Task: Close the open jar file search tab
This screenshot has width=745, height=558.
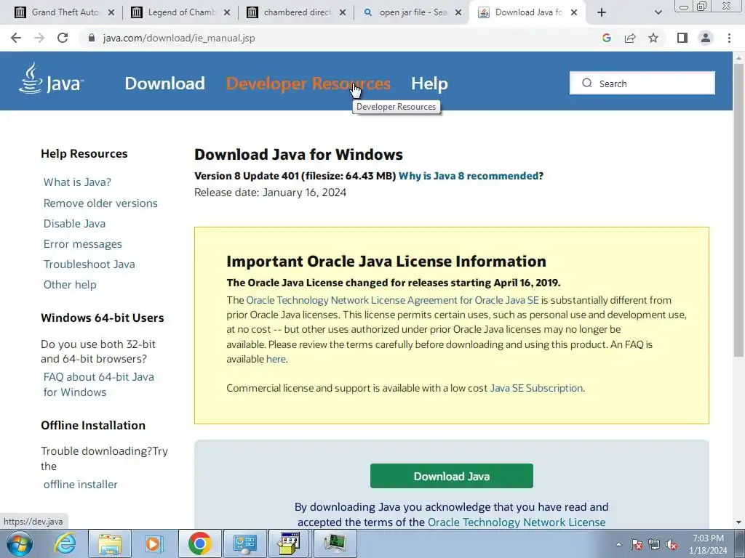Action: (458, 13)
